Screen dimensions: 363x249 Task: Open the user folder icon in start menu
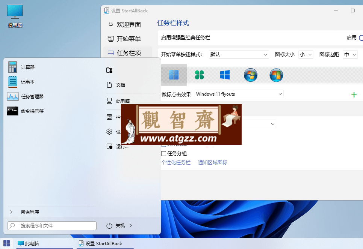pos(109,70)
